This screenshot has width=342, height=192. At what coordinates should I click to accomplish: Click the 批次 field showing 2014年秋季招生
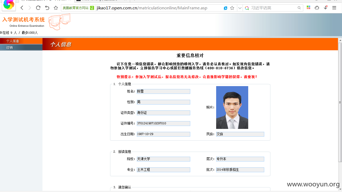240,170
